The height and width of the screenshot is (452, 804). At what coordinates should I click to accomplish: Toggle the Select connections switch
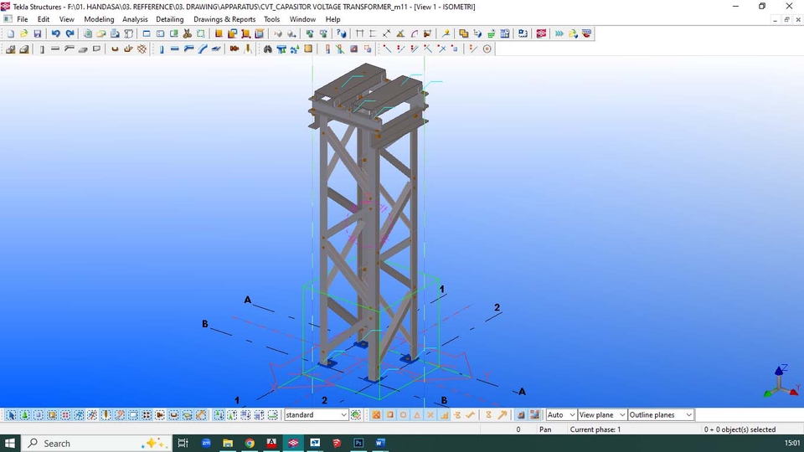click(x=24, y=415)
